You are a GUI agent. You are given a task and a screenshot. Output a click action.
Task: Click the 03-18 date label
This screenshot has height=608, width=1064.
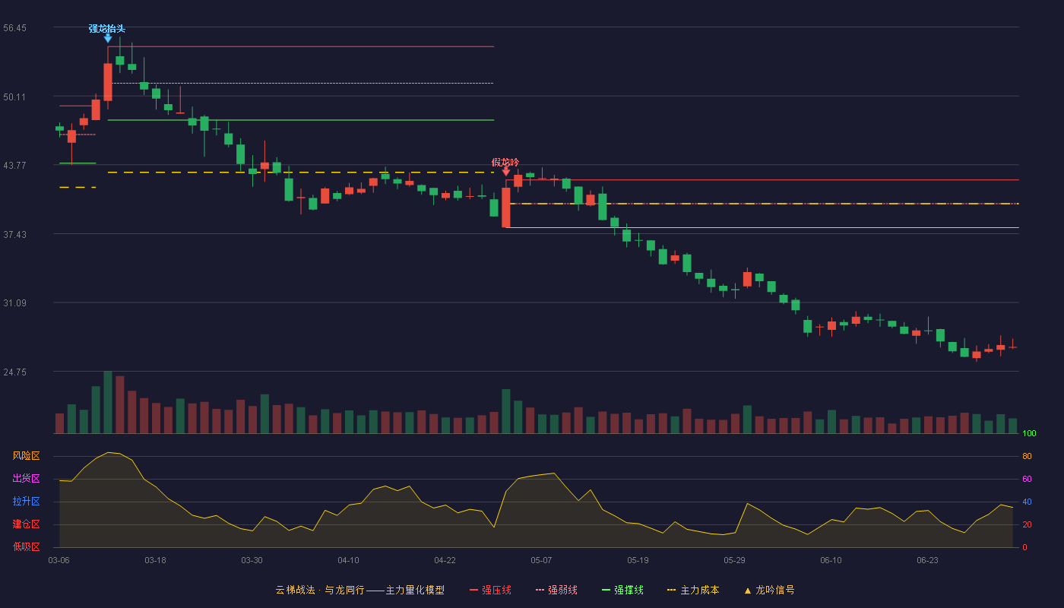point(155,560)
